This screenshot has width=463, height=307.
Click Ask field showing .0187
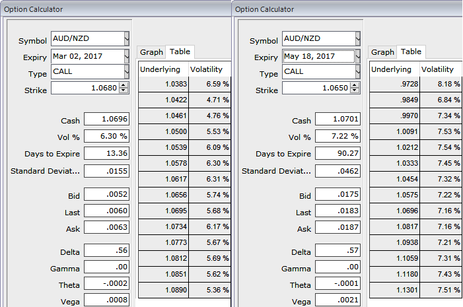(338, 227)
